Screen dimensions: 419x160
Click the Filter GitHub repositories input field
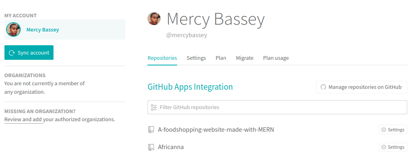277,107
